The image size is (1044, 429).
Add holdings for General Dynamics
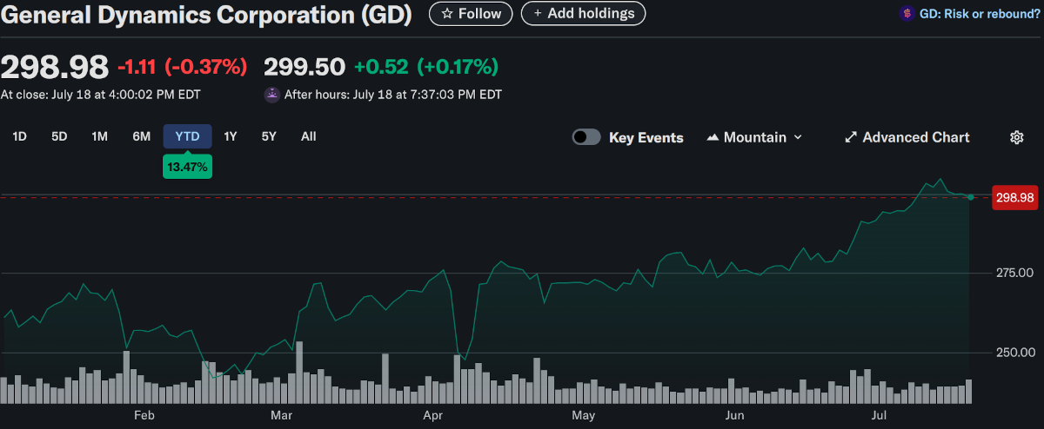583,13
